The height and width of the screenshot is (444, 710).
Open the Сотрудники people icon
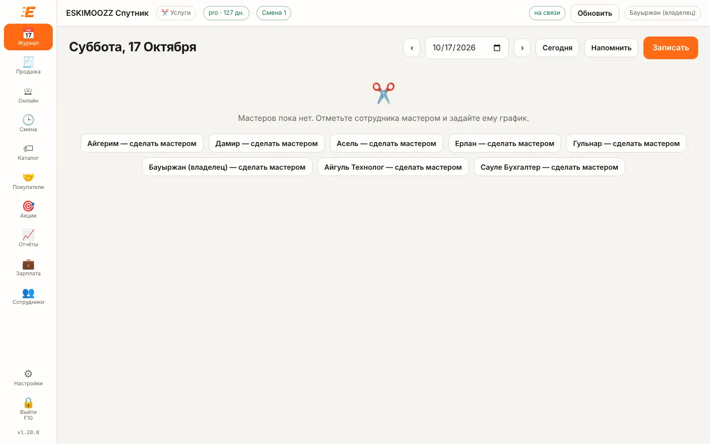(28, 296)
